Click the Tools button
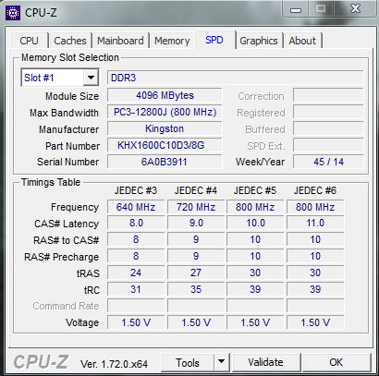This screenshot has height=376, width=379. point(188,362)
